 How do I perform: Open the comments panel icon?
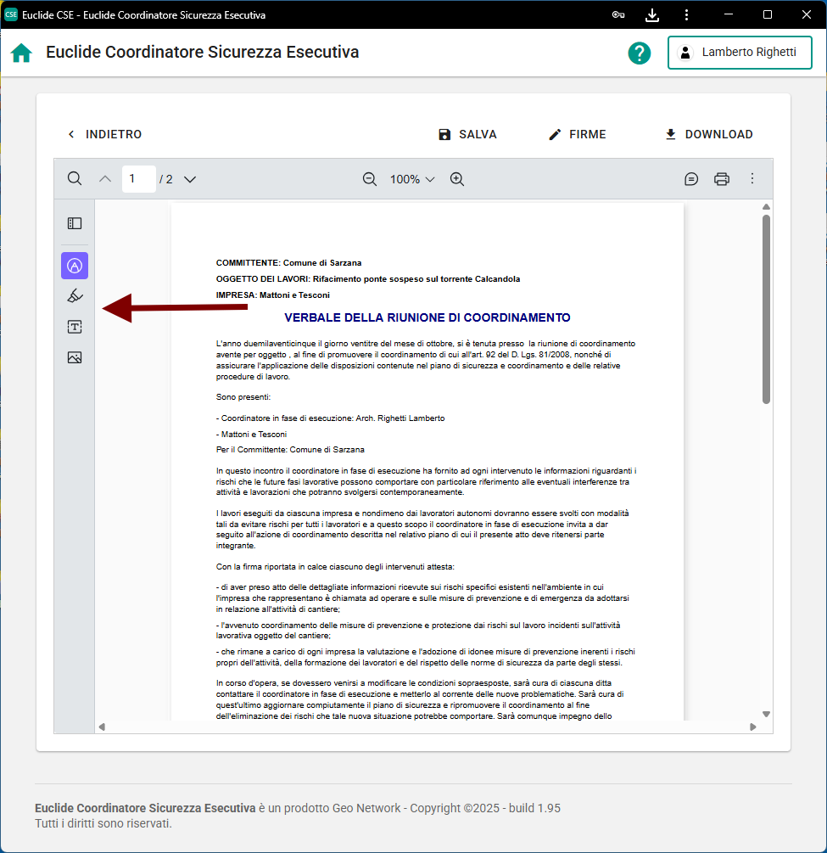point(691,179)
